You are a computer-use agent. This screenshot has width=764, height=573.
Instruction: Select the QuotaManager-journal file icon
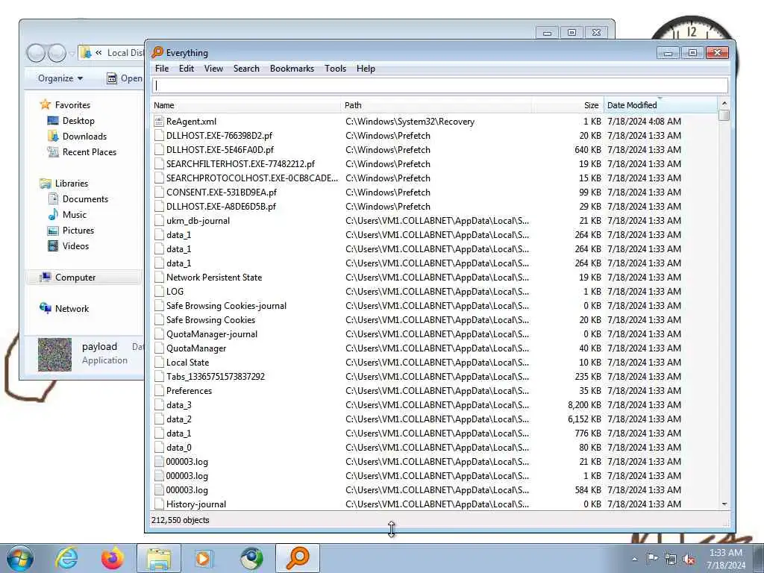coord(159,334)
